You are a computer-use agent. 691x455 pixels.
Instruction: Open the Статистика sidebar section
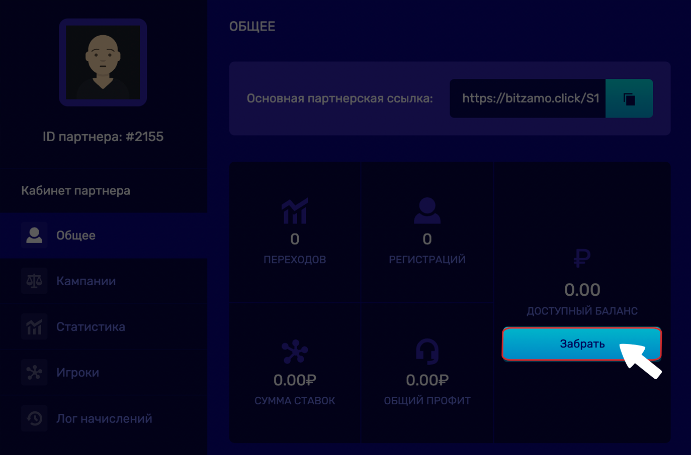pyautogui.click(x=91, y=327)
